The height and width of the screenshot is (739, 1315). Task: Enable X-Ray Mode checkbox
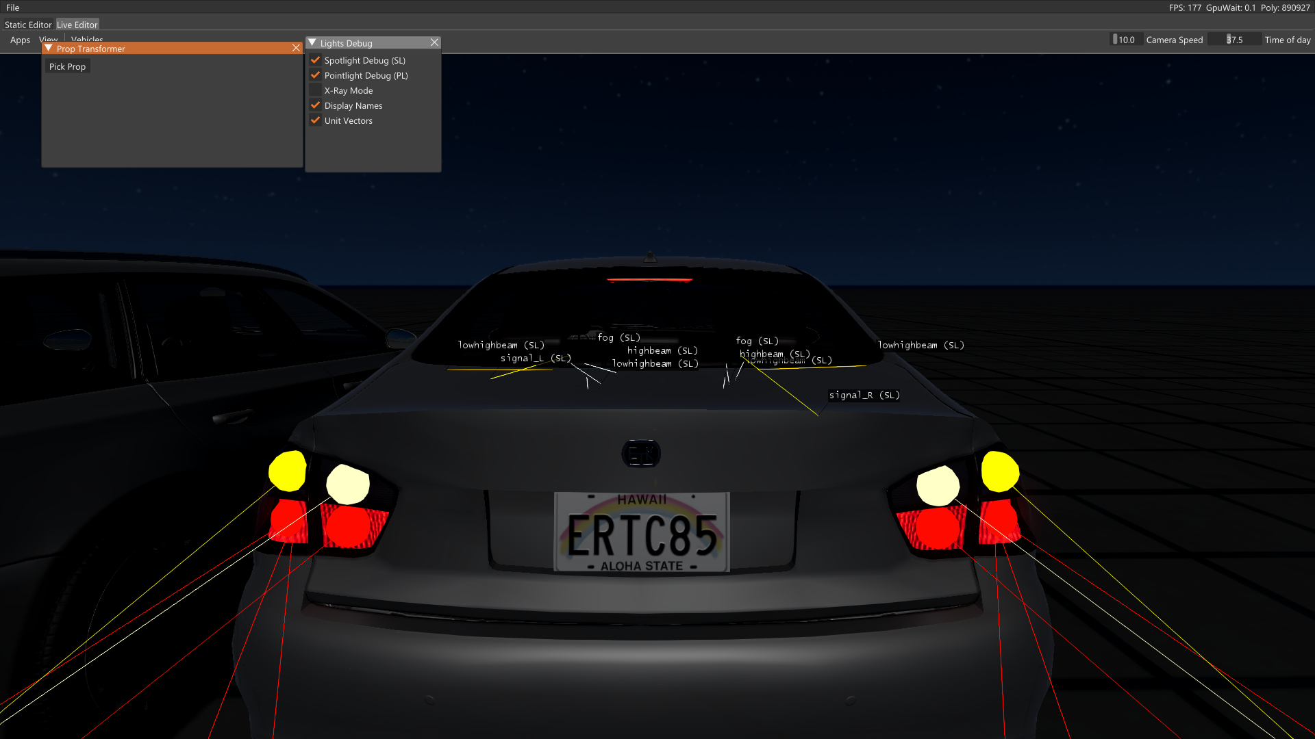coord(316,90)
